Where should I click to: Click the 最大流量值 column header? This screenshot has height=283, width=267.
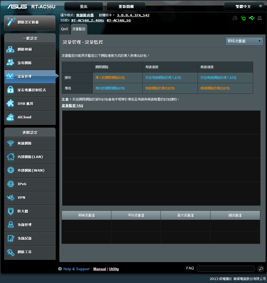click(185, 215)
